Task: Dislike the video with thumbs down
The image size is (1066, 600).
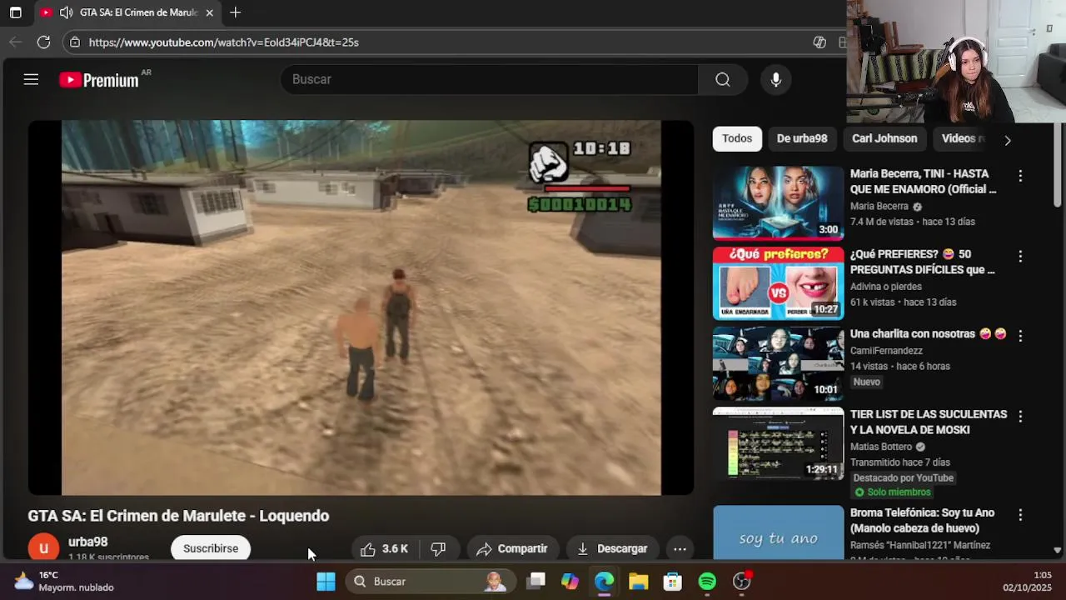Action: (x=438, y=548)
